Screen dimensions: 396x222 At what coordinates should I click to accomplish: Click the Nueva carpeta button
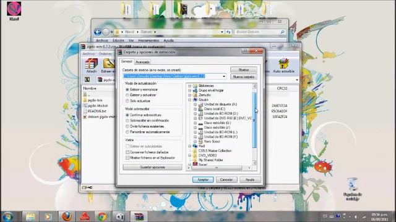[x=244, y=76]
